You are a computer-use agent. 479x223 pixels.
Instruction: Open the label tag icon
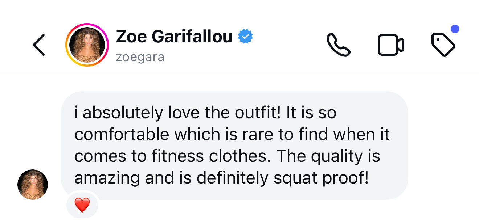click(443, 45)
